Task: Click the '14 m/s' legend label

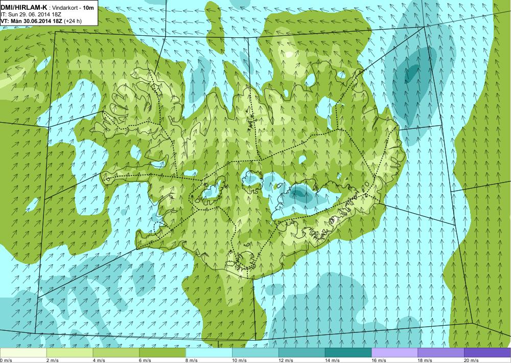Action: tap(333, 360)
